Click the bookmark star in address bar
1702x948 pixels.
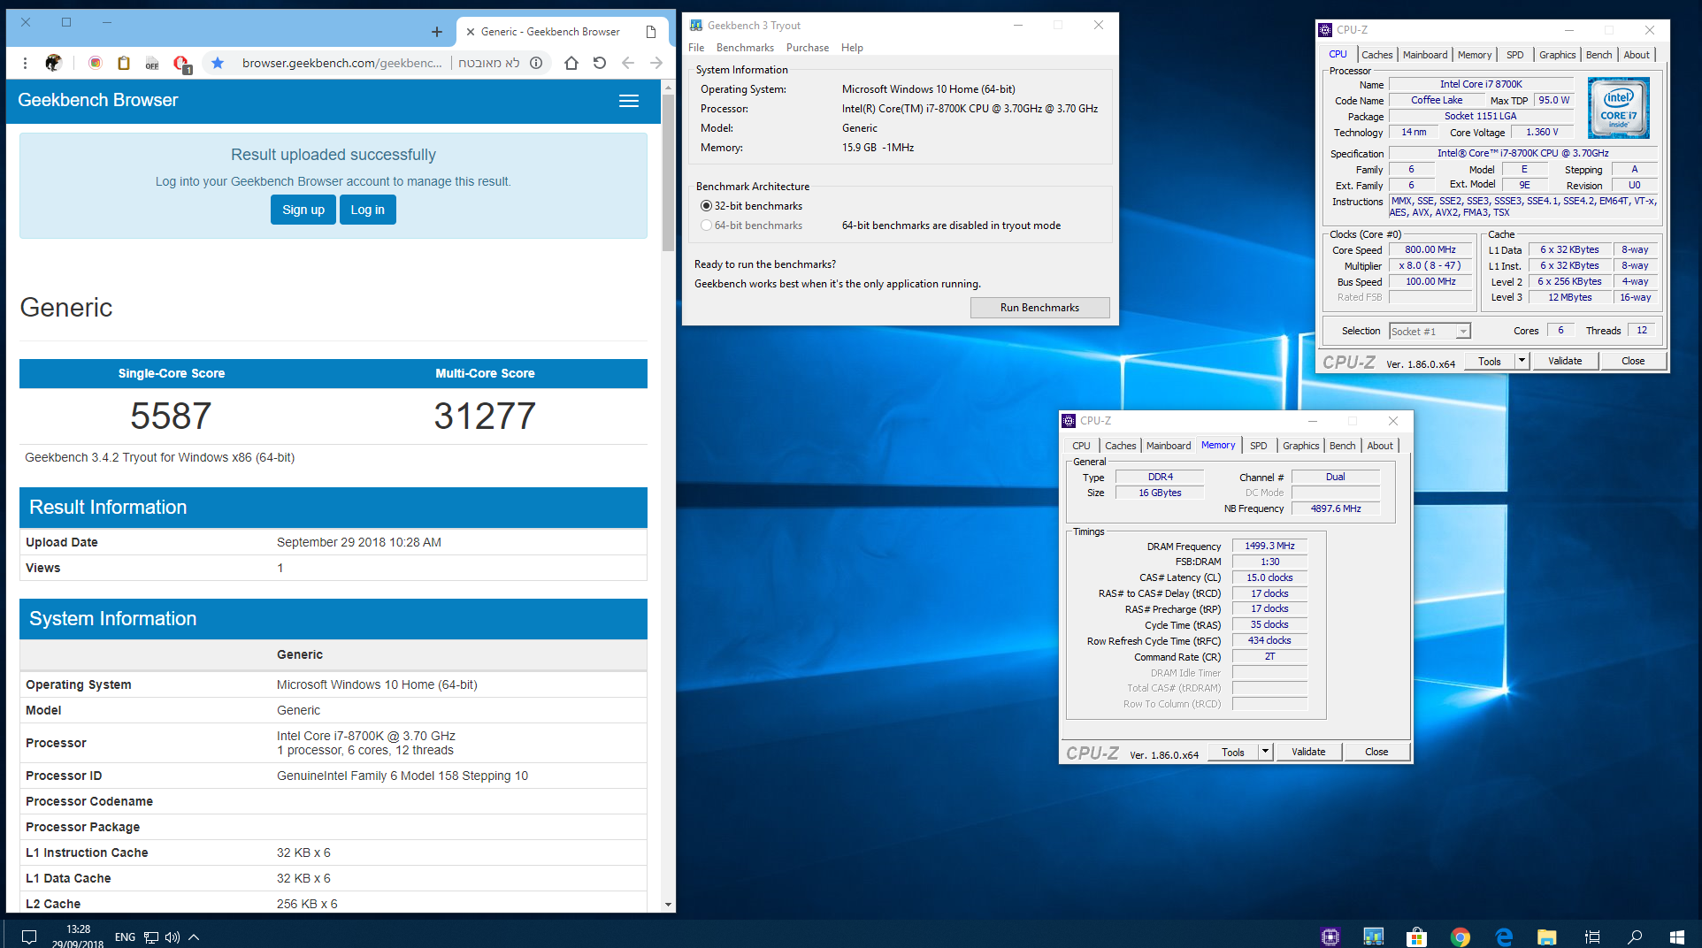click(218, 63)
